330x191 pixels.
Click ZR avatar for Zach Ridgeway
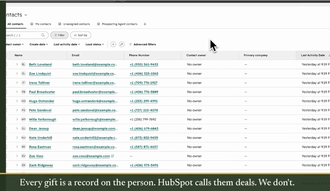click(x=23, y=165)
